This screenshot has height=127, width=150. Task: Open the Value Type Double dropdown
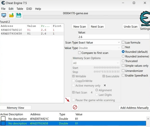99,48
